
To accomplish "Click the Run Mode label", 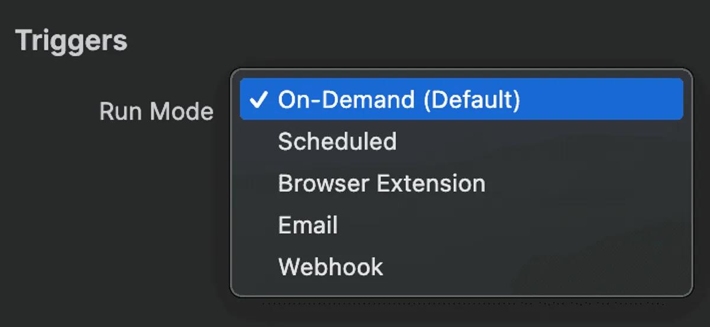I will pos(156,111).
